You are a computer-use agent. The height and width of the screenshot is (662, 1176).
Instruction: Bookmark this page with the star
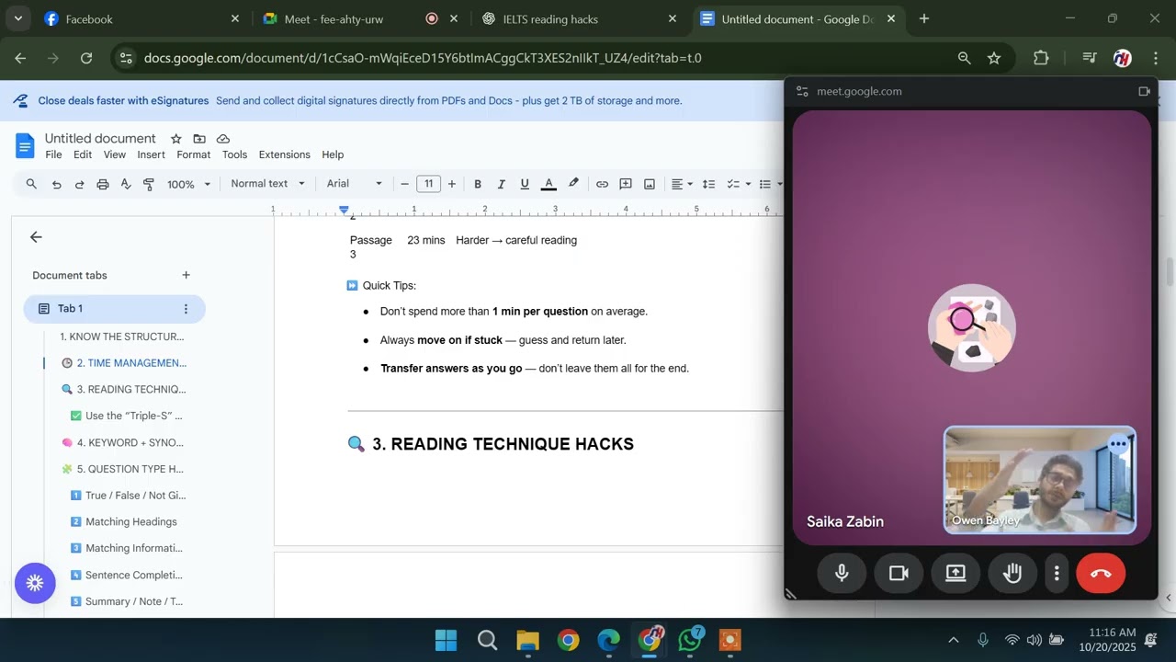tap(994, 58)
